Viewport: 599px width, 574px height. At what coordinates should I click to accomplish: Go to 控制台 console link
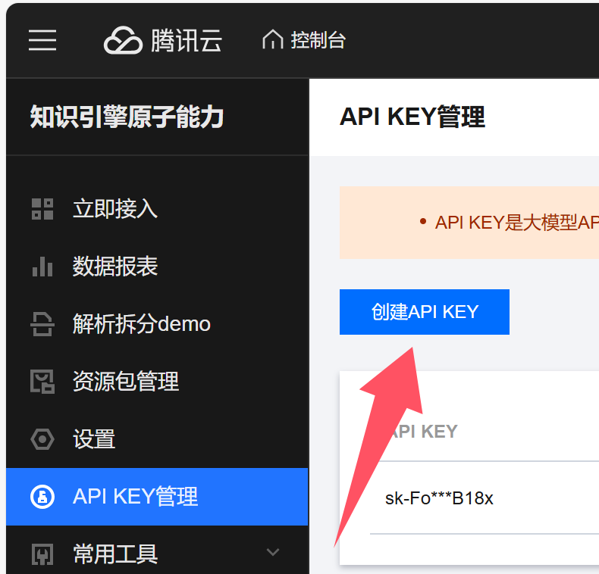318,40
